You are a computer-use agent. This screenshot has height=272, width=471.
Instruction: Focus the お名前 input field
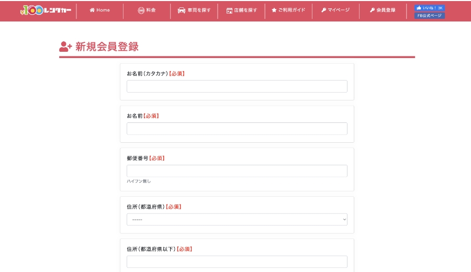pyautogui.click(x=237, y=129)
